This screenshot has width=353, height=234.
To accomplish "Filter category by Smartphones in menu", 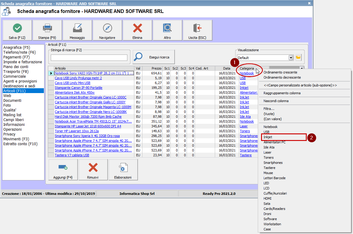I will [x=273, y=163].
